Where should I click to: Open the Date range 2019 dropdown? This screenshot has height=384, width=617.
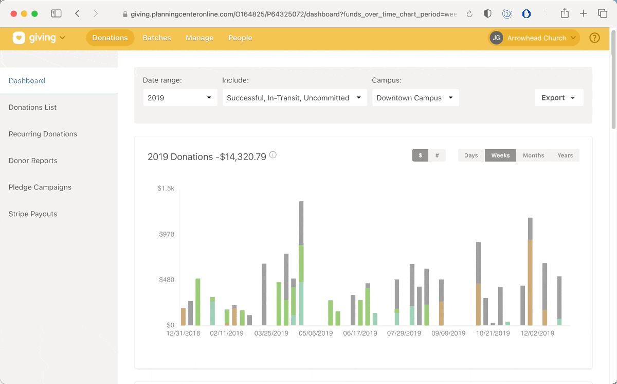click(179, 98)
